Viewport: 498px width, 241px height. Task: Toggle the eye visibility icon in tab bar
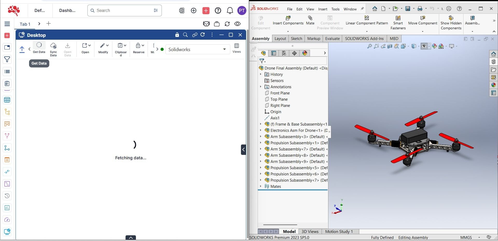click(237, 24)
